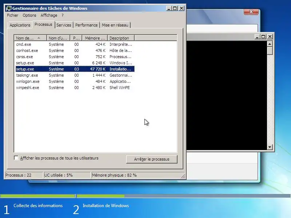Select the cmd.exe process row
291x218 pixels.
75,44
